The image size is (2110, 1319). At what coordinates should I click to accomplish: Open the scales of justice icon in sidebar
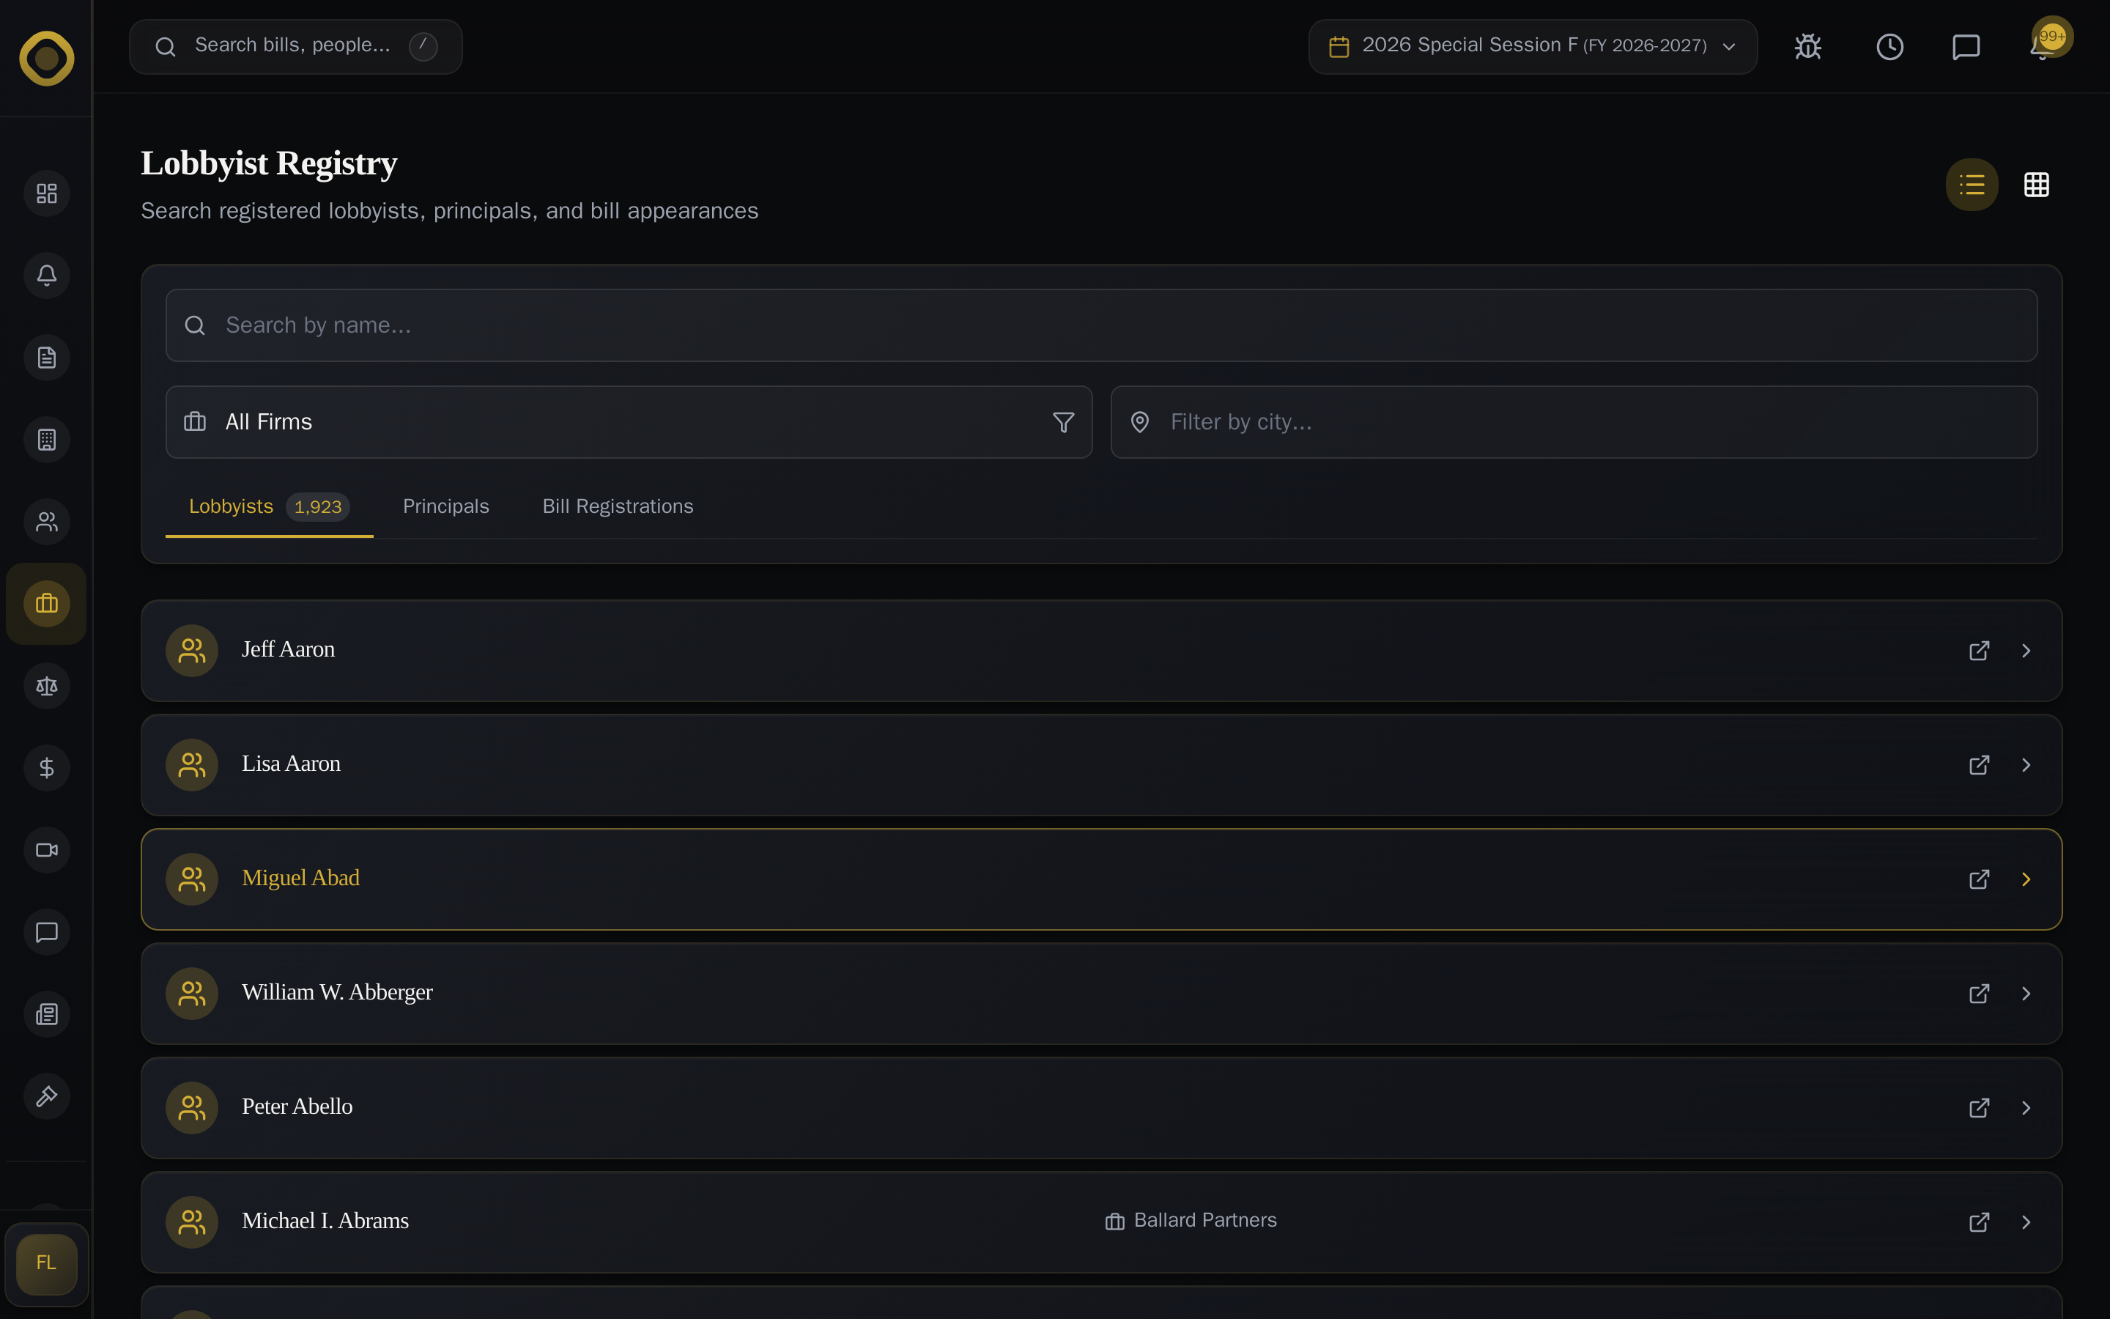46,686
